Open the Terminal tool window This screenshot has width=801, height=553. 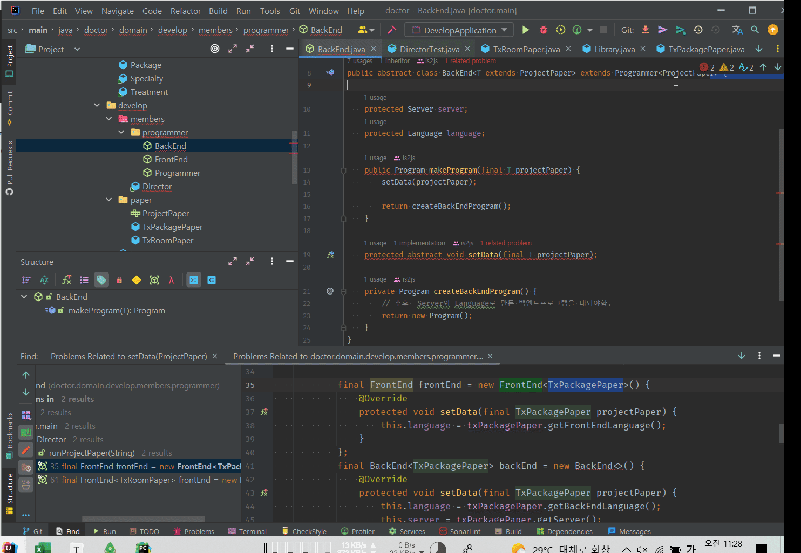coord(247,531)
